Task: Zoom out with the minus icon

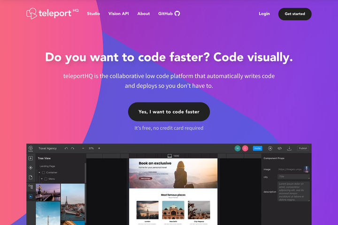Action: pyautogui.click(x=83, y=148)
